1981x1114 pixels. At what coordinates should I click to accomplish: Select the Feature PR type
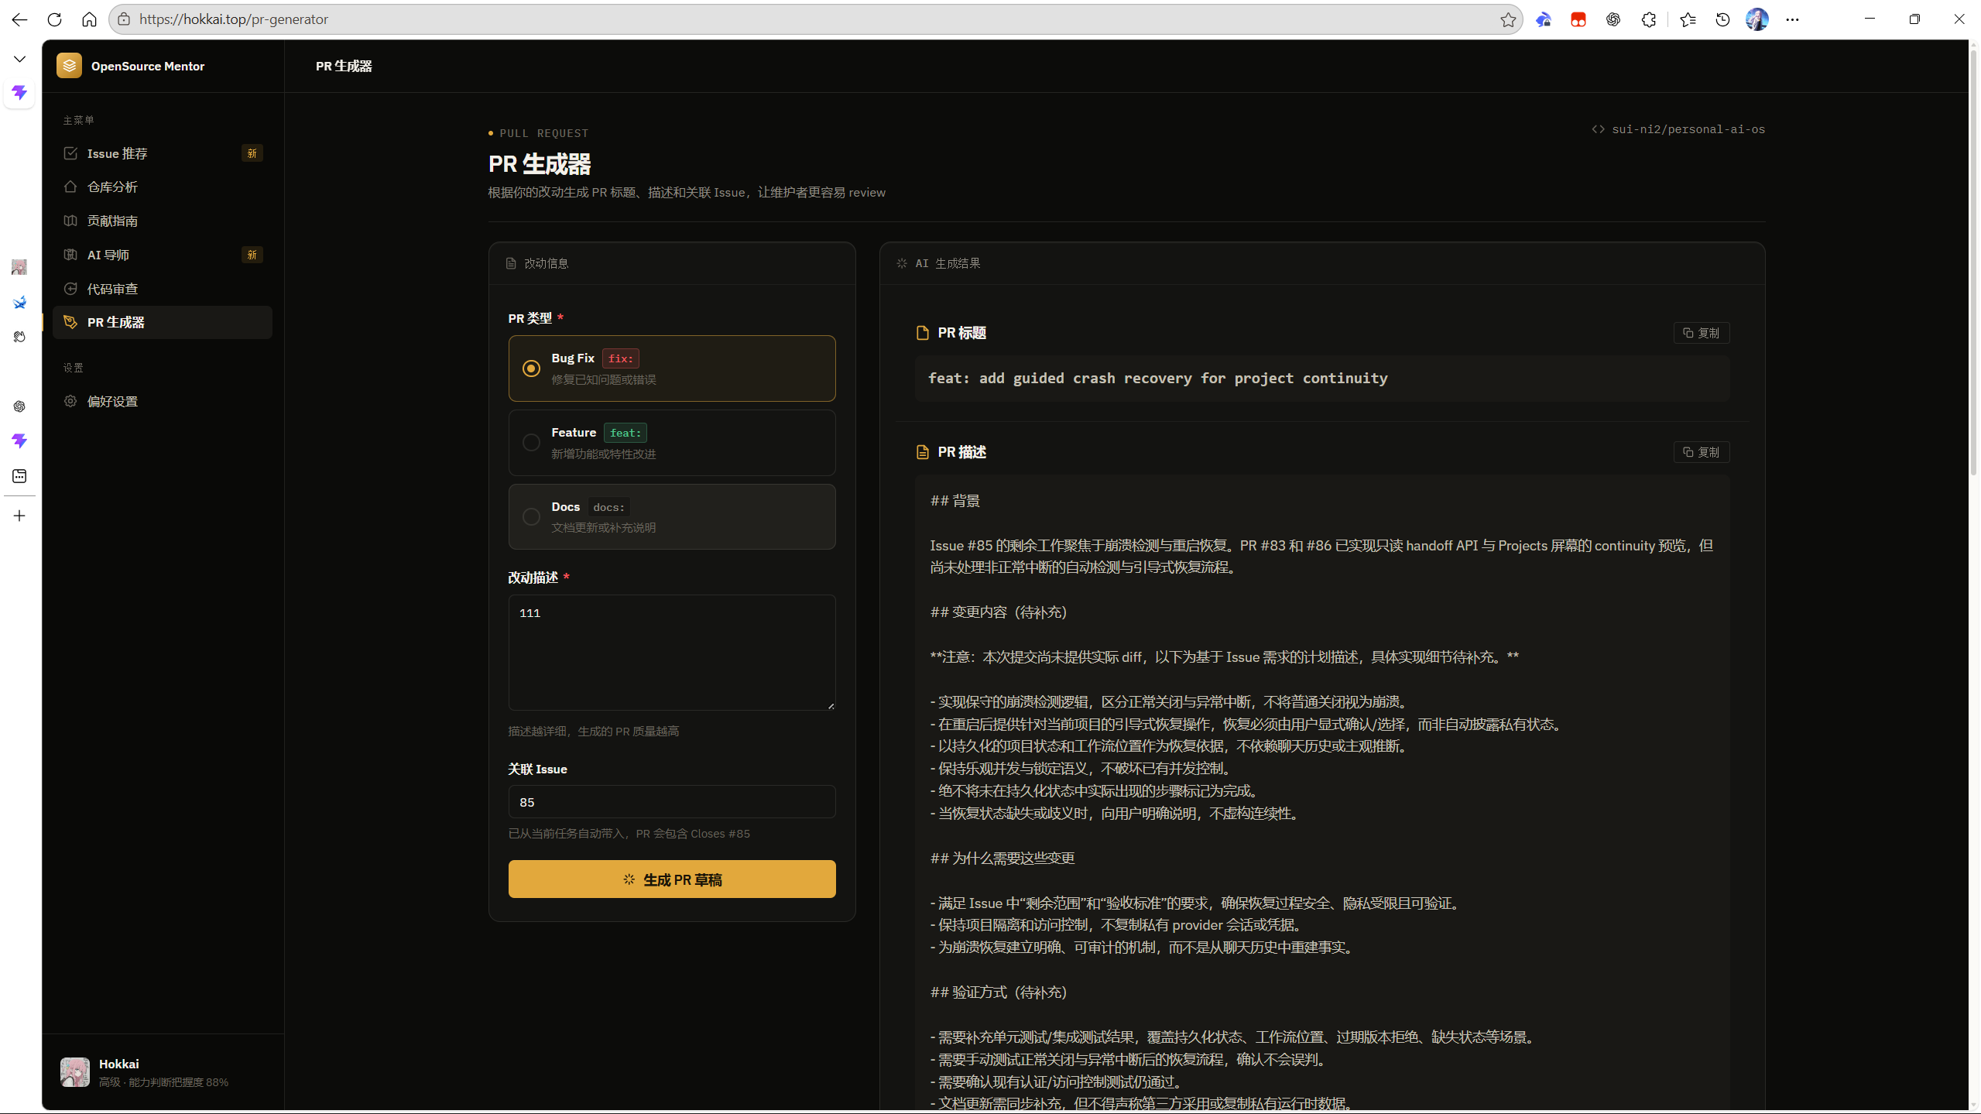point(672,443)
